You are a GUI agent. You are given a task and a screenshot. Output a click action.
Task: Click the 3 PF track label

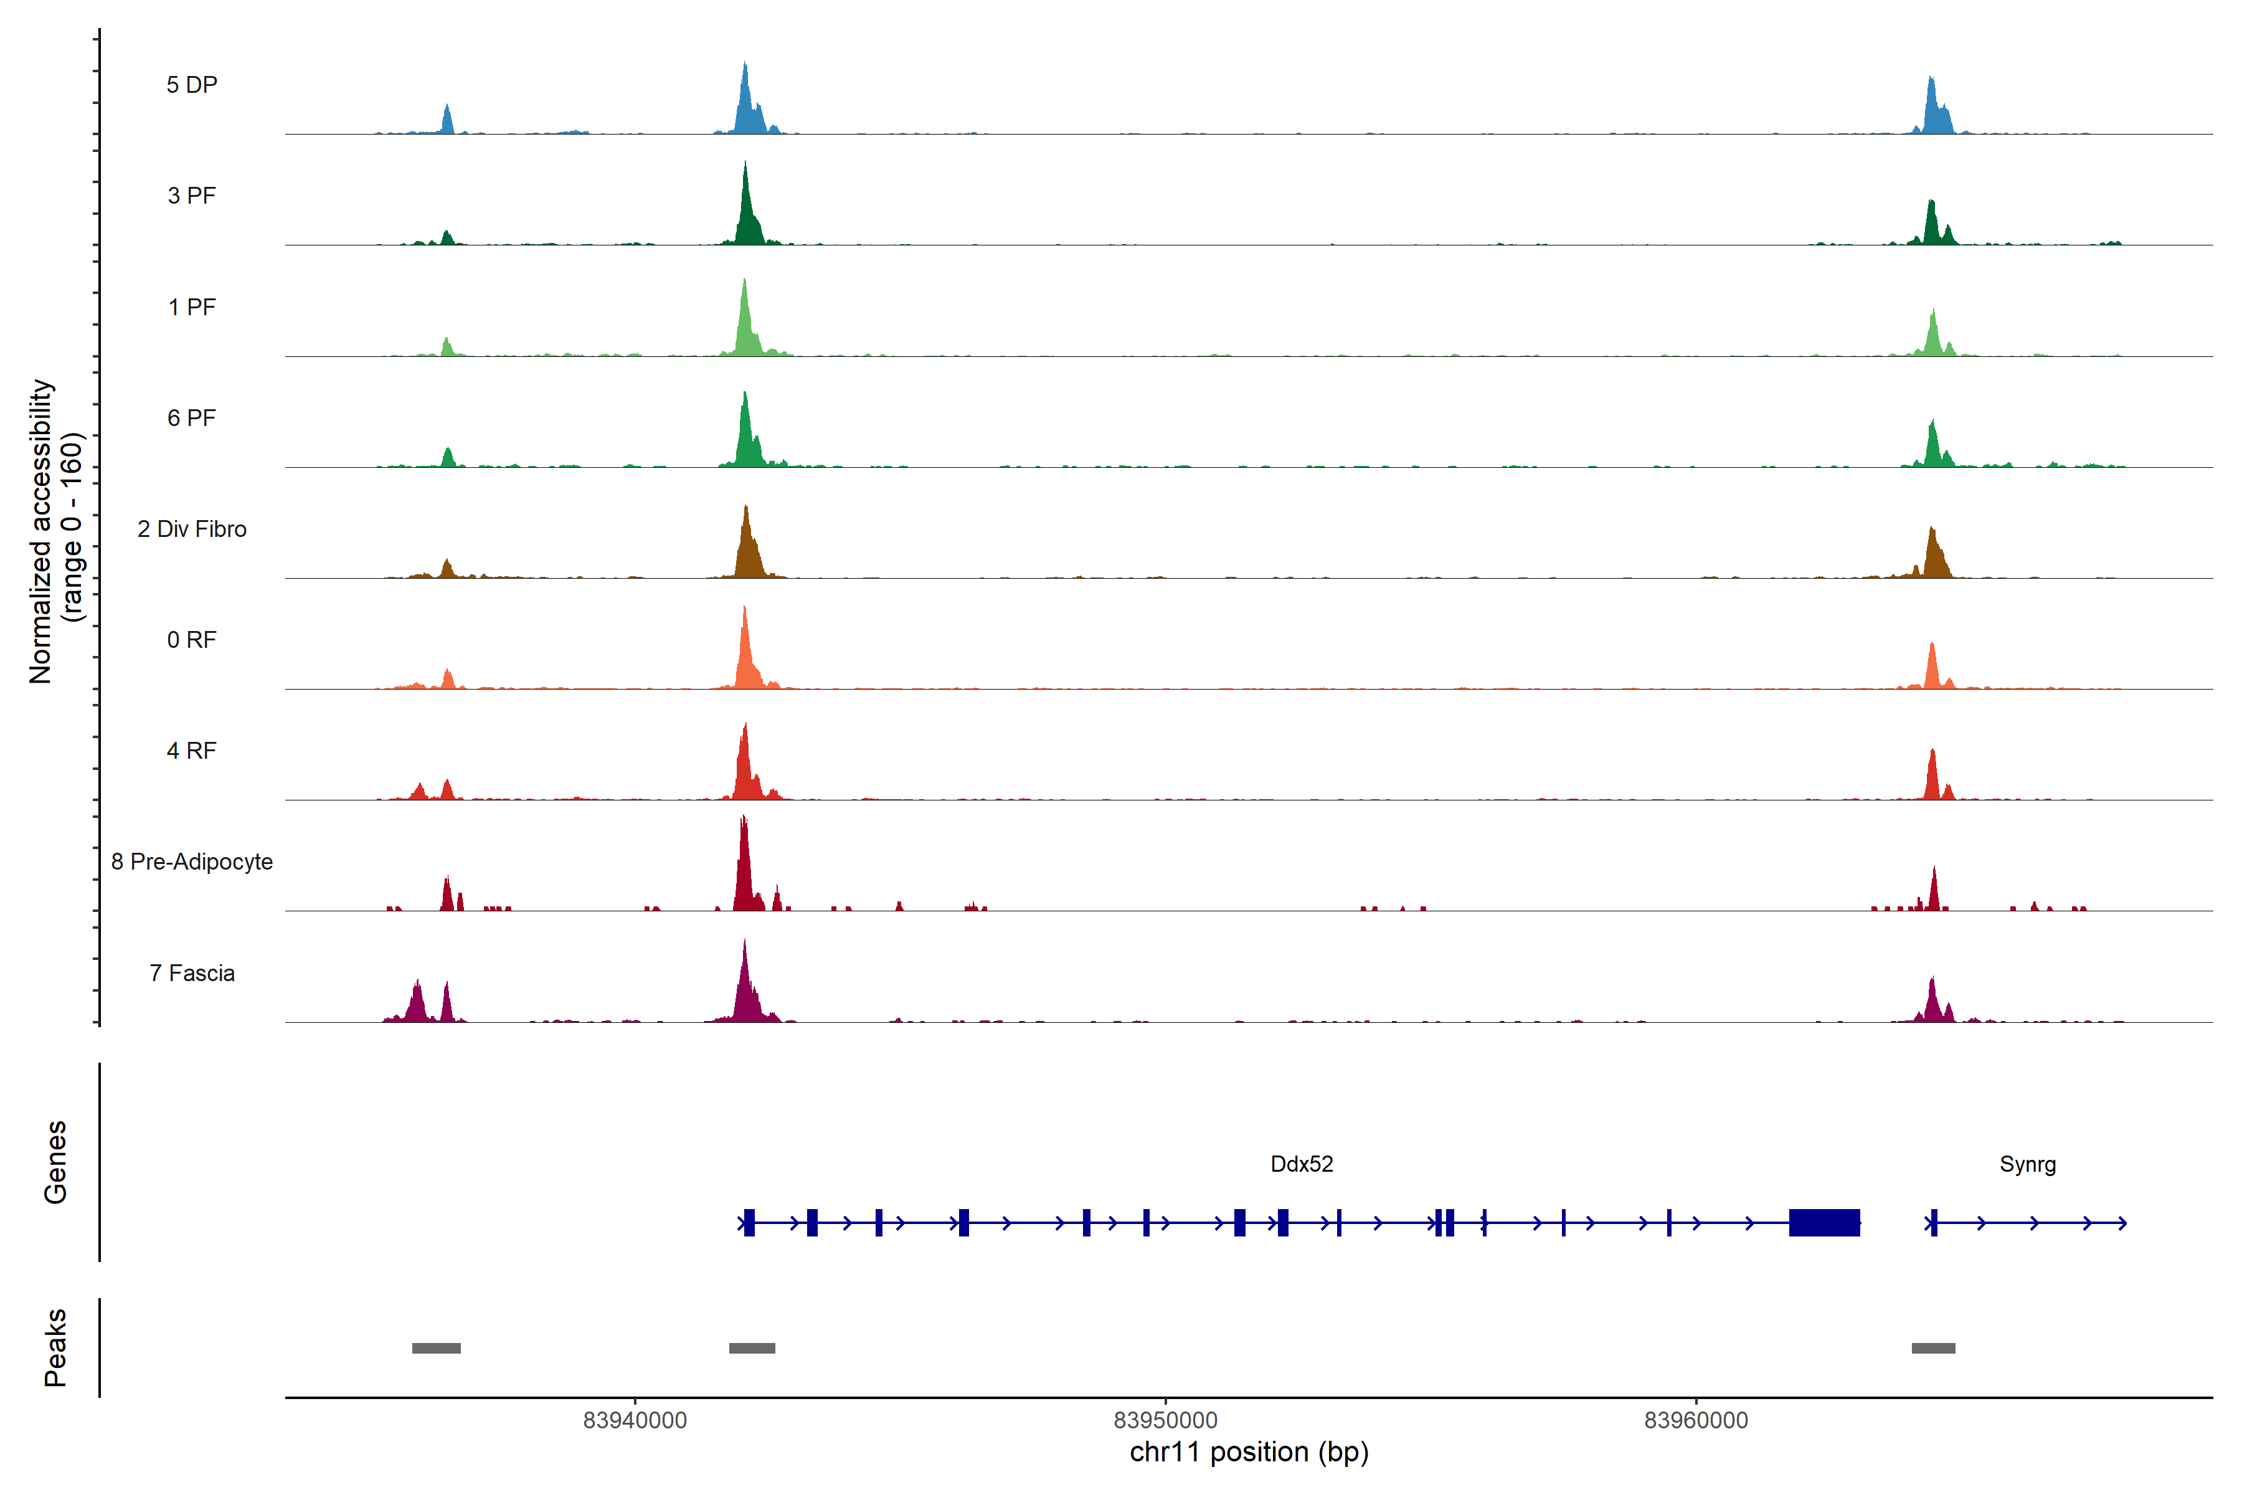pyautogui.click(x=192, y=196)
